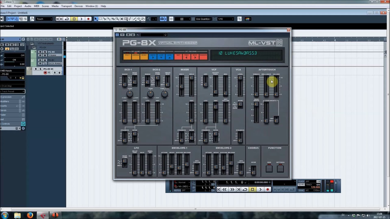Select the Object Selection arrow tool
This screenshot has width=390, height=219.
coord(96,19)
